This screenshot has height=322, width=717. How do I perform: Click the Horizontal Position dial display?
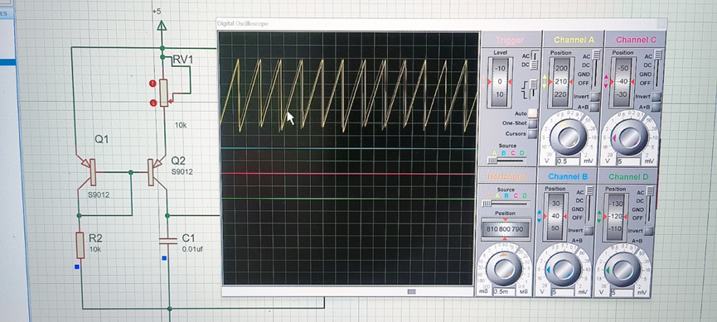click(x=505, y=228)
